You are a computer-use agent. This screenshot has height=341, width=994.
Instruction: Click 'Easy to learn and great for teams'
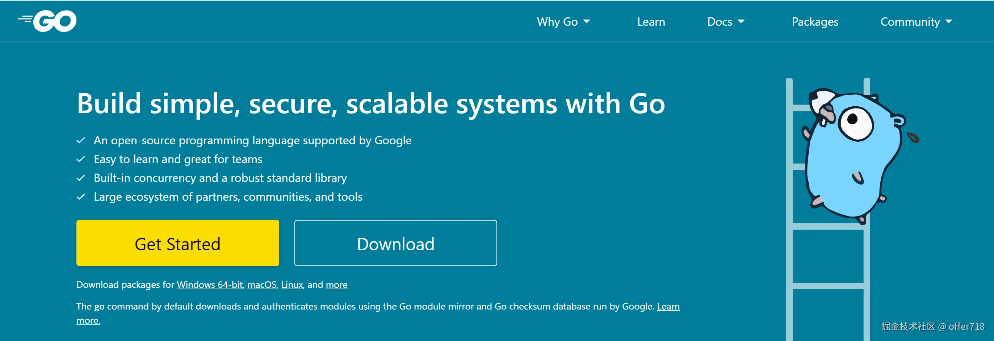tap(178, 159)
